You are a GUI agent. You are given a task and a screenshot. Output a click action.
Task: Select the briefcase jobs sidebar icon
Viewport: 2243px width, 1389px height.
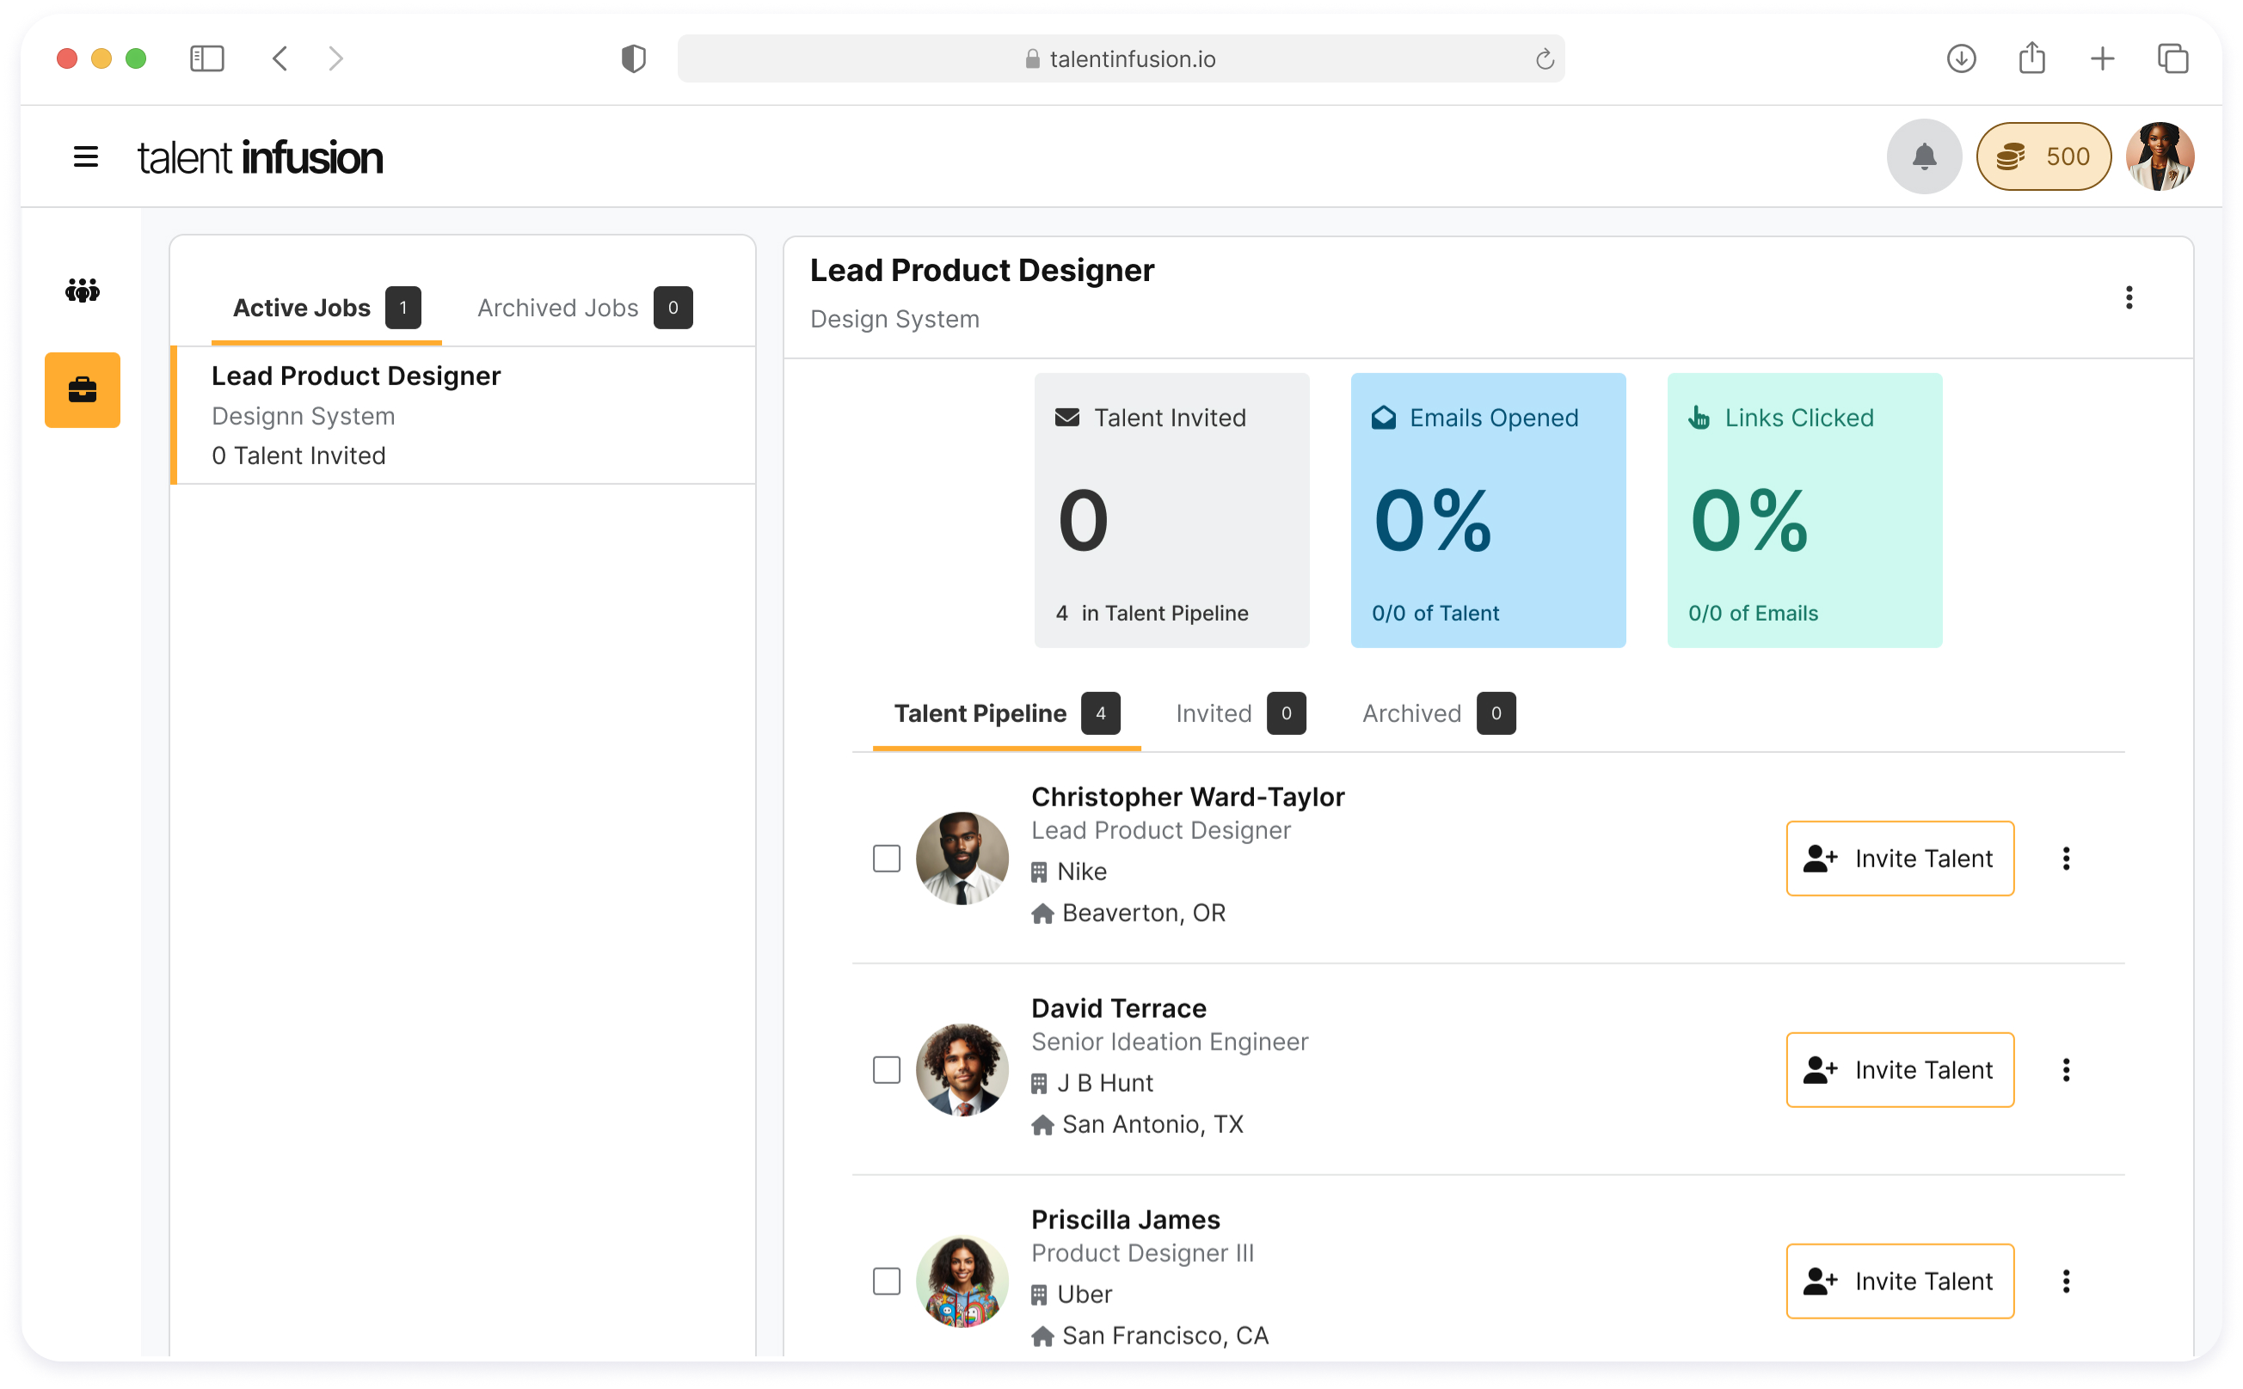click(x=82, y=389)
